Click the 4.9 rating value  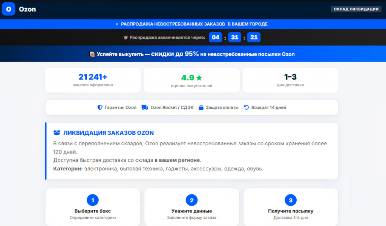(188, 78)
